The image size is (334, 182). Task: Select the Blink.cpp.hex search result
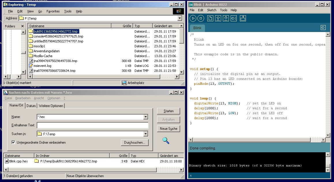tap(18, 161)
